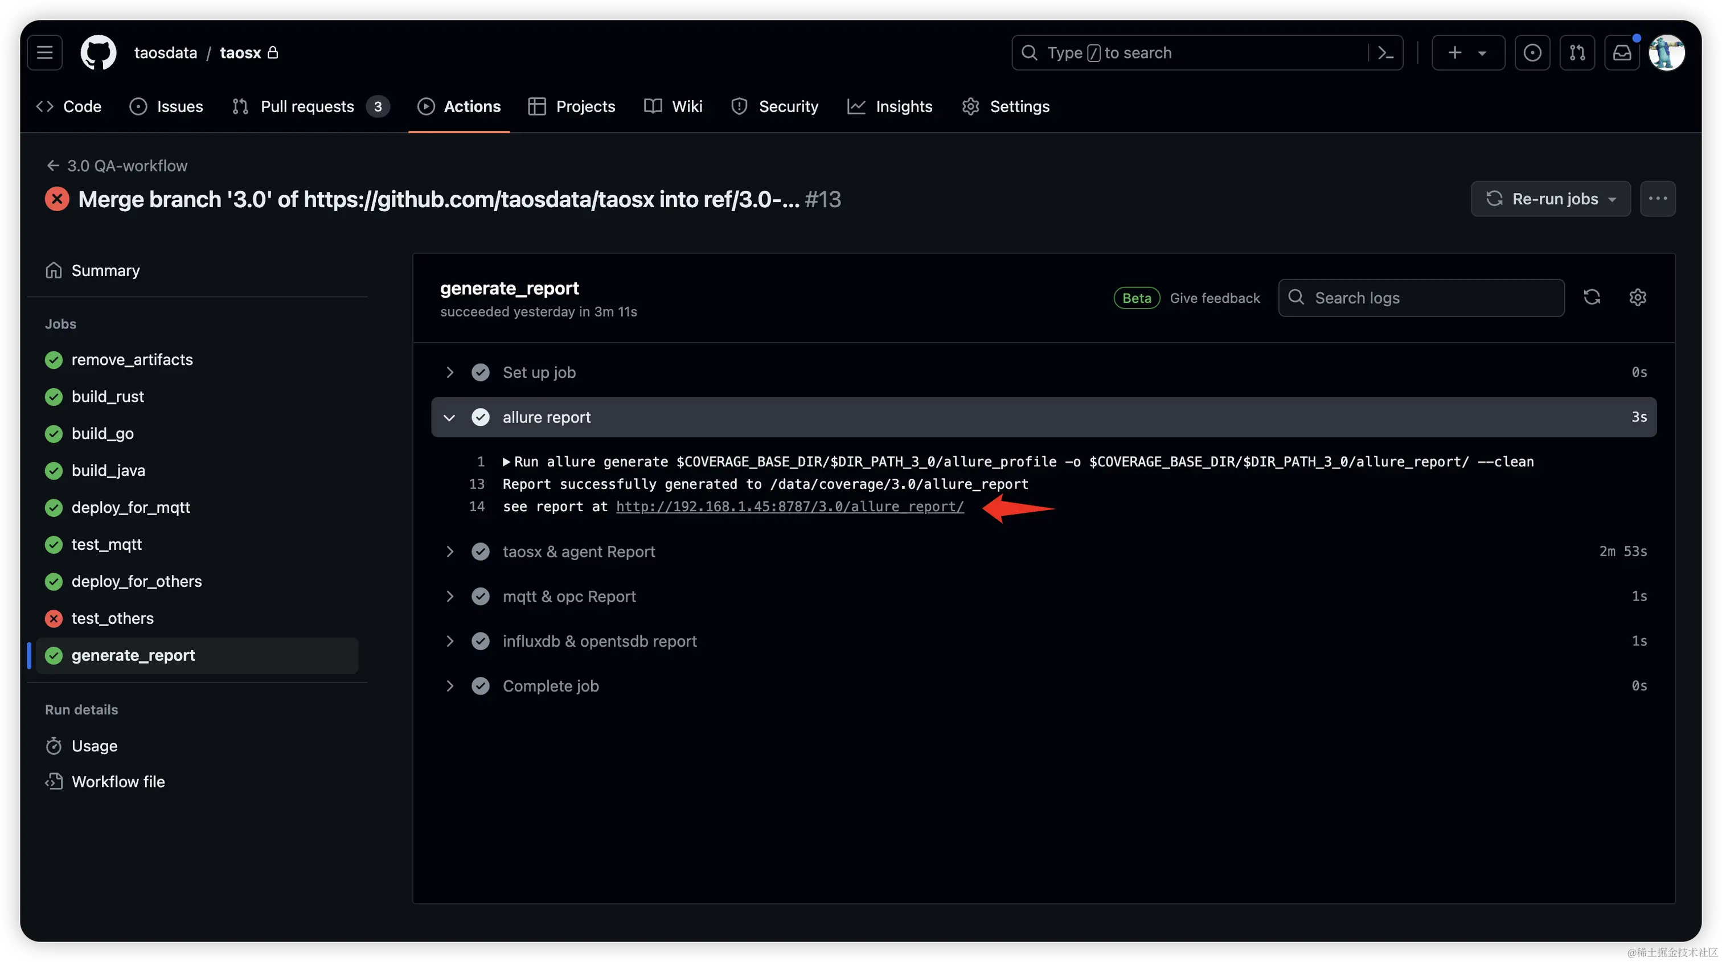Open the create new plus dropdown

coord(1467,53)
